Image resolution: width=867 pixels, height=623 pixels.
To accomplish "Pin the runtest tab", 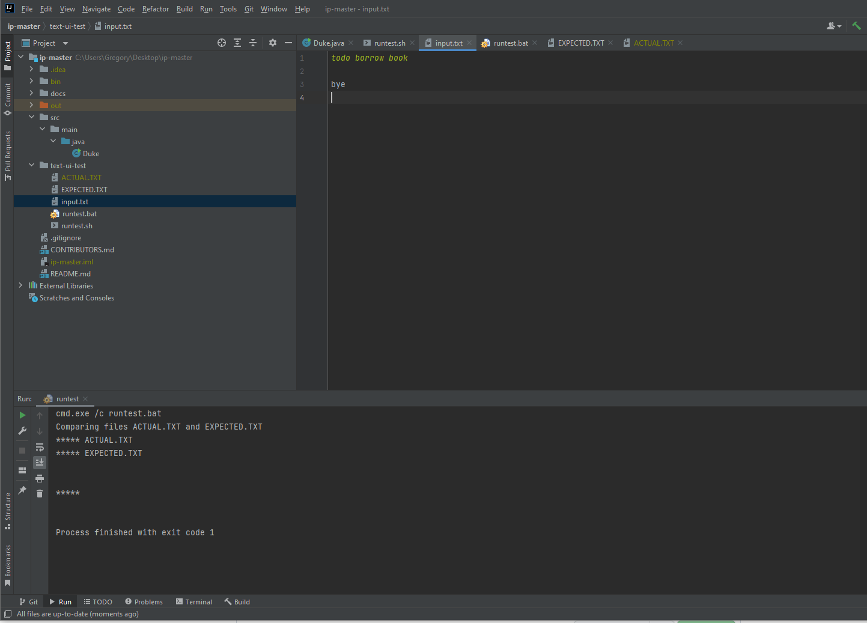I will (22, 490).
